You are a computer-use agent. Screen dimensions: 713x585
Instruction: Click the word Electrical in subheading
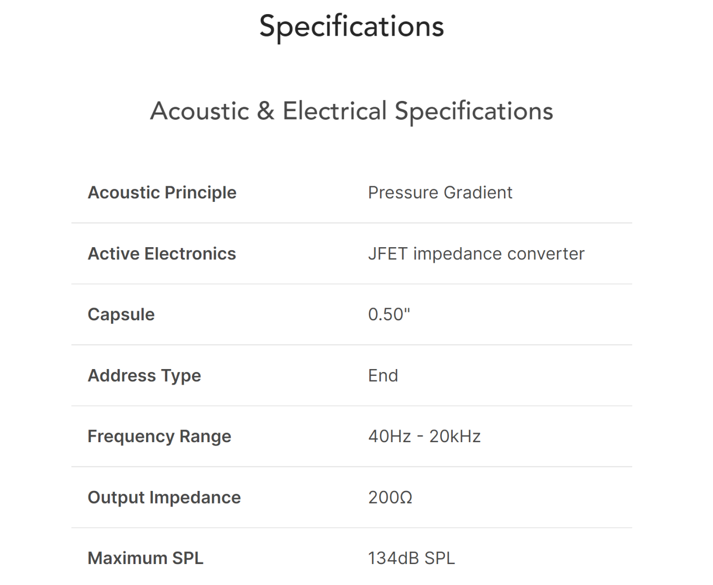coord(335,111)
